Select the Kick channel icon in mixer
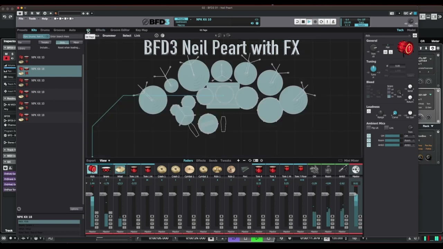Viewport: 443px width, 249px height. tap(92, 169)
